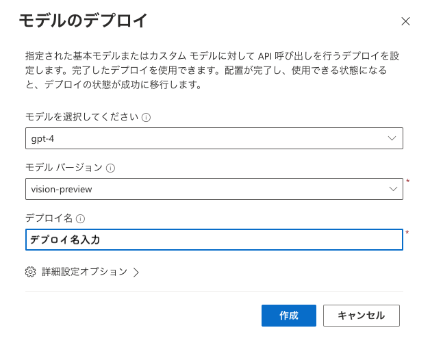This screenshot has height=343, width=430.
Task: Click the 詳細設定オプション text label
Action: pyautogui.click(x=84, y=272)
